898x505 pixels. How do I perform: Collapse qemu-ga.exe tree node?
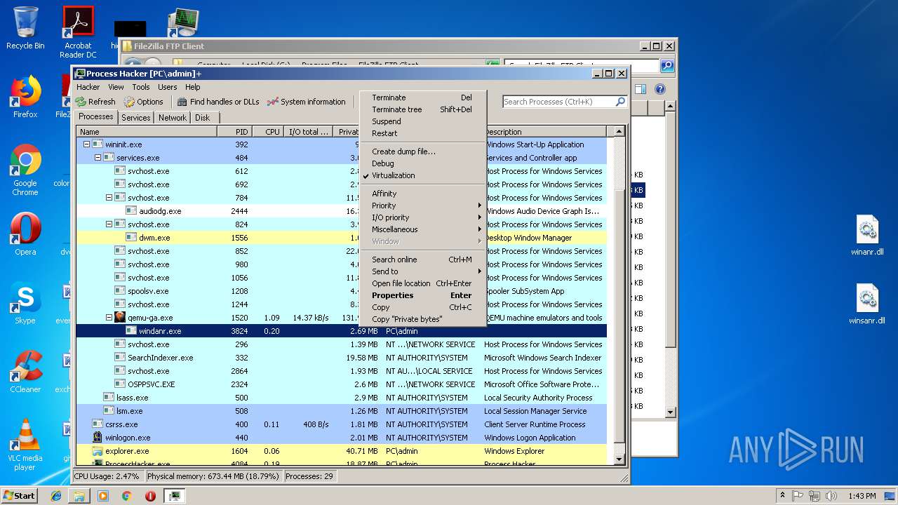click(x=109, y=318)
